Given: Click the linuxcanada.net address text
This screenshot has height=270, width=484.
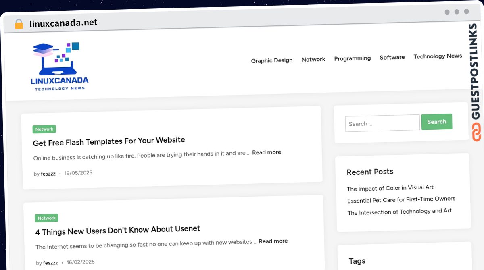Looking at the screenshot, I should pyautogui.click(x=63, y=23).
